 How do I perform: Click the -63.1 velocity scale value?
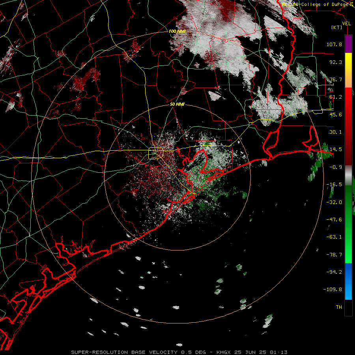(x=334, y=237)
